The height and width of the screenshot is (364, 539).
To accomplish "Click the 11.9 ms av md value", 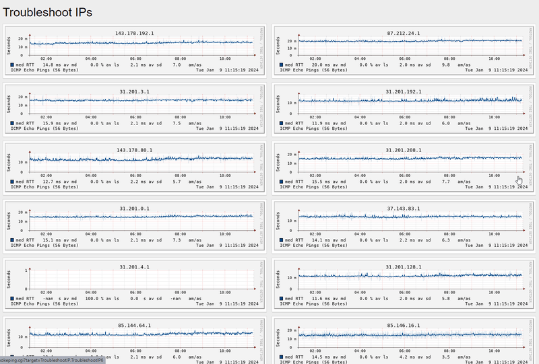I will point(329,123).
